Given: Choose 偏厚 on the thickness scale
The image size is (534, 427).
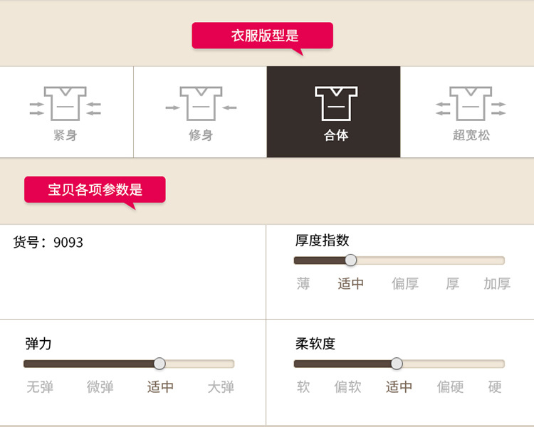Looking at the screenshot, I should click(405, 284).
